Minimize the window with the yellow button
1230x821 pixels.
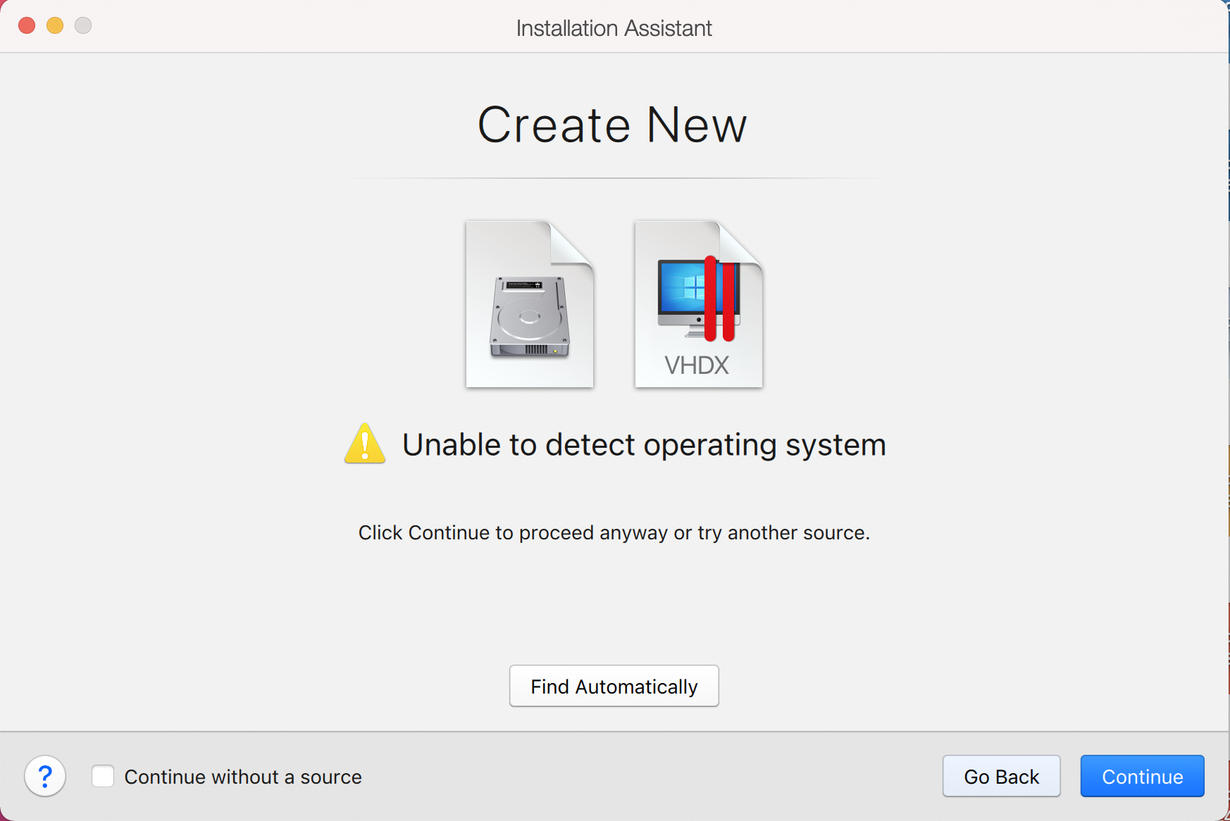(55, 26)
